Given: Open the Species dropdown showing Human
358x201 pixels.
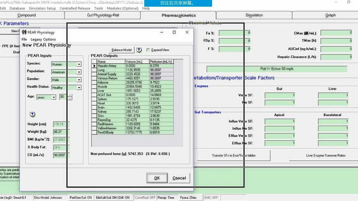Looking at the screenshot, I should click(79, 64).
